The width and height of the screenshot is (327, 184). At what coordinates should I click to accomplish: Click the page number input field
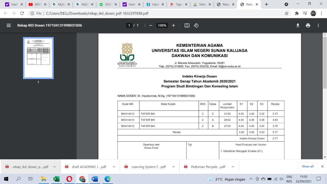tap(129, 25)
